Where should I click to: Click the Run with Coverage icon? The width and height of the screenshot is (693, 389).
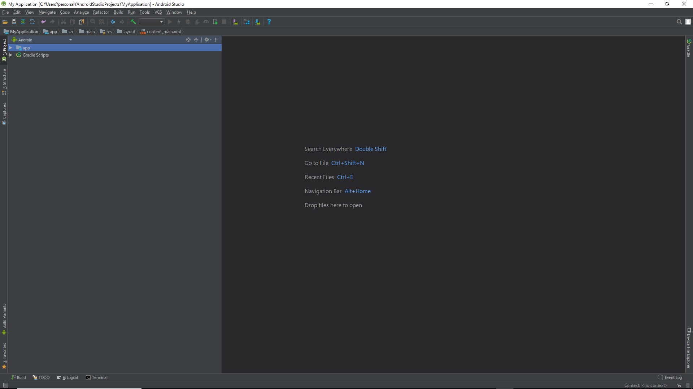[x=197, y=22]
